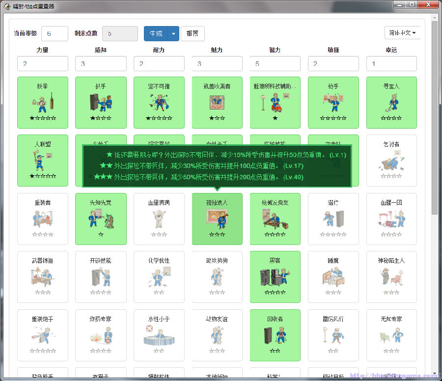Enable the 开锁技能 (Locksmith) perk
This screenshot has height=381, width=442.
(101, 277)
